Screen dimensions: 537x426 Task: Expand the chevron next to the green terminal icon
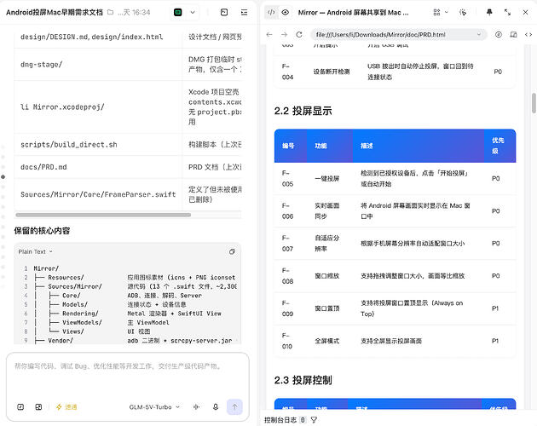[193, 12]
